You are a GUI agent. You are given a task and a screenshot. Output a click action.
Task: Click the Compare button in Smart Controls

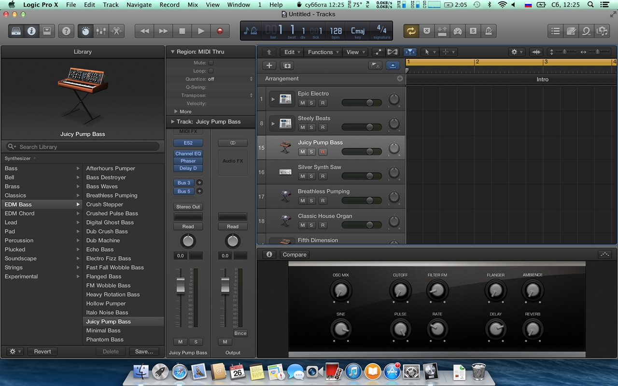pos(295,254)
